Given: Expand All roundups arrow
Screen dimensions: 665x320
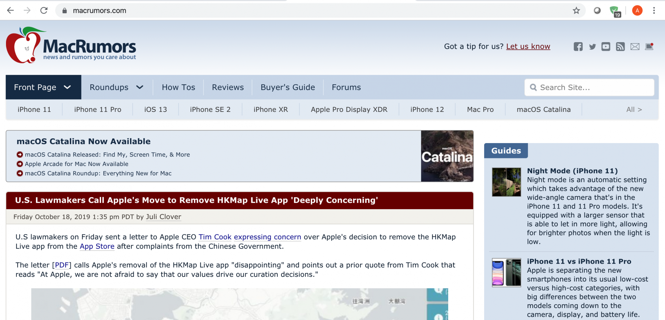Looking at the screenshot, I should click(x=634, y=110).
